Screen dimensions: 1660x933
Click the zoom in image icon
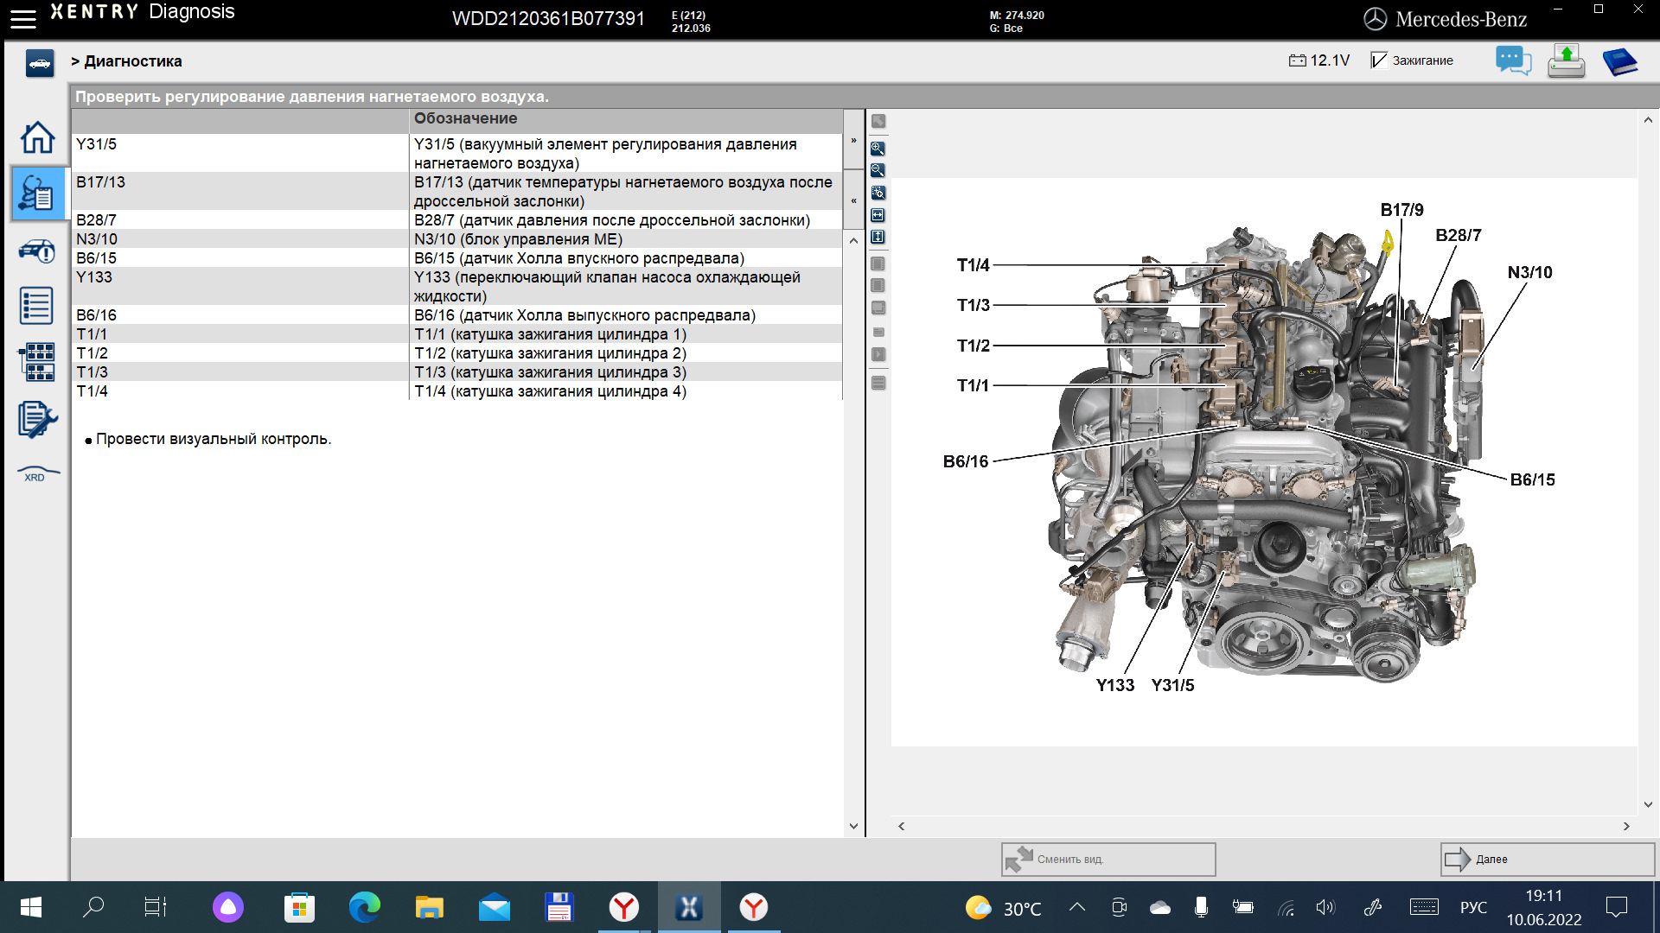pyautogui.click(x=878, y=149)
